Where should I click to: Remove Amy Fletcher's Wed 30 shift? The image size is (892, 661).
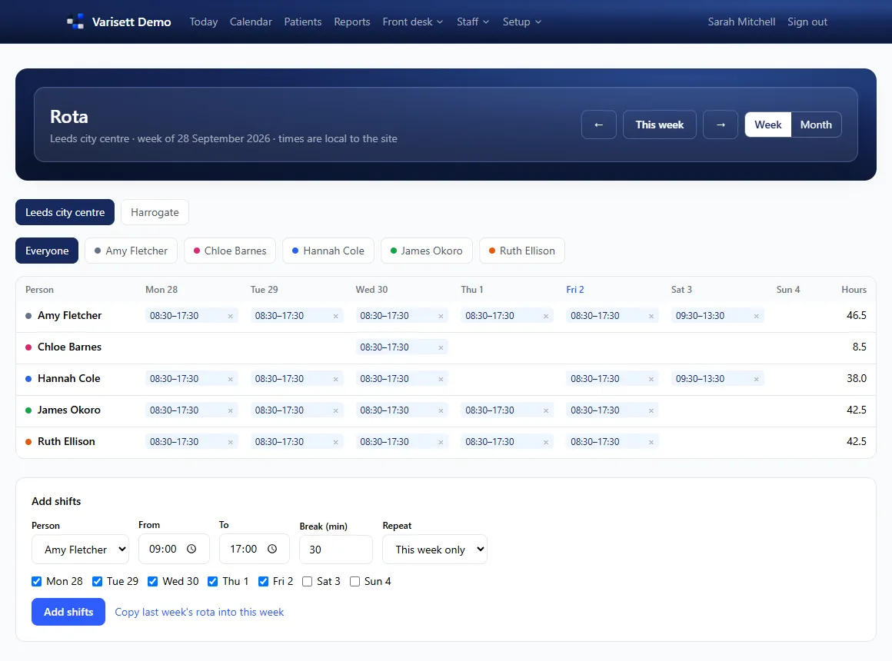point(441,316)
